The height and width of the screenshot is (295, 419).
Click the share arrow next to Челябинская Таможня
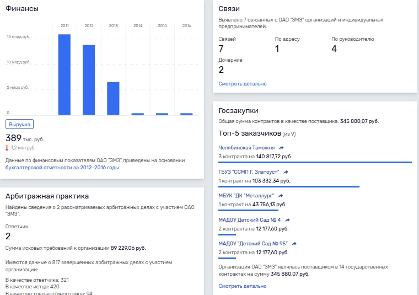point(281,148)
